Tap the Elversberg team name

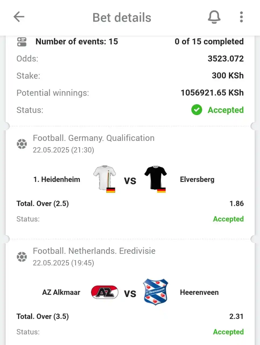tap(197, 180)
